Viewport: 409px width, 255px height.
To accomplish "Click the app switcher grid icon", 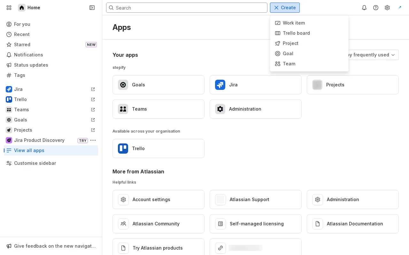I will 9,8.
